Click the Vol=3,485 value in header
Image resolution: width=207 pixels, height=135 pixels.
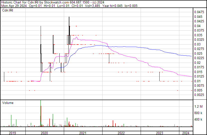(x=93, y=6)
